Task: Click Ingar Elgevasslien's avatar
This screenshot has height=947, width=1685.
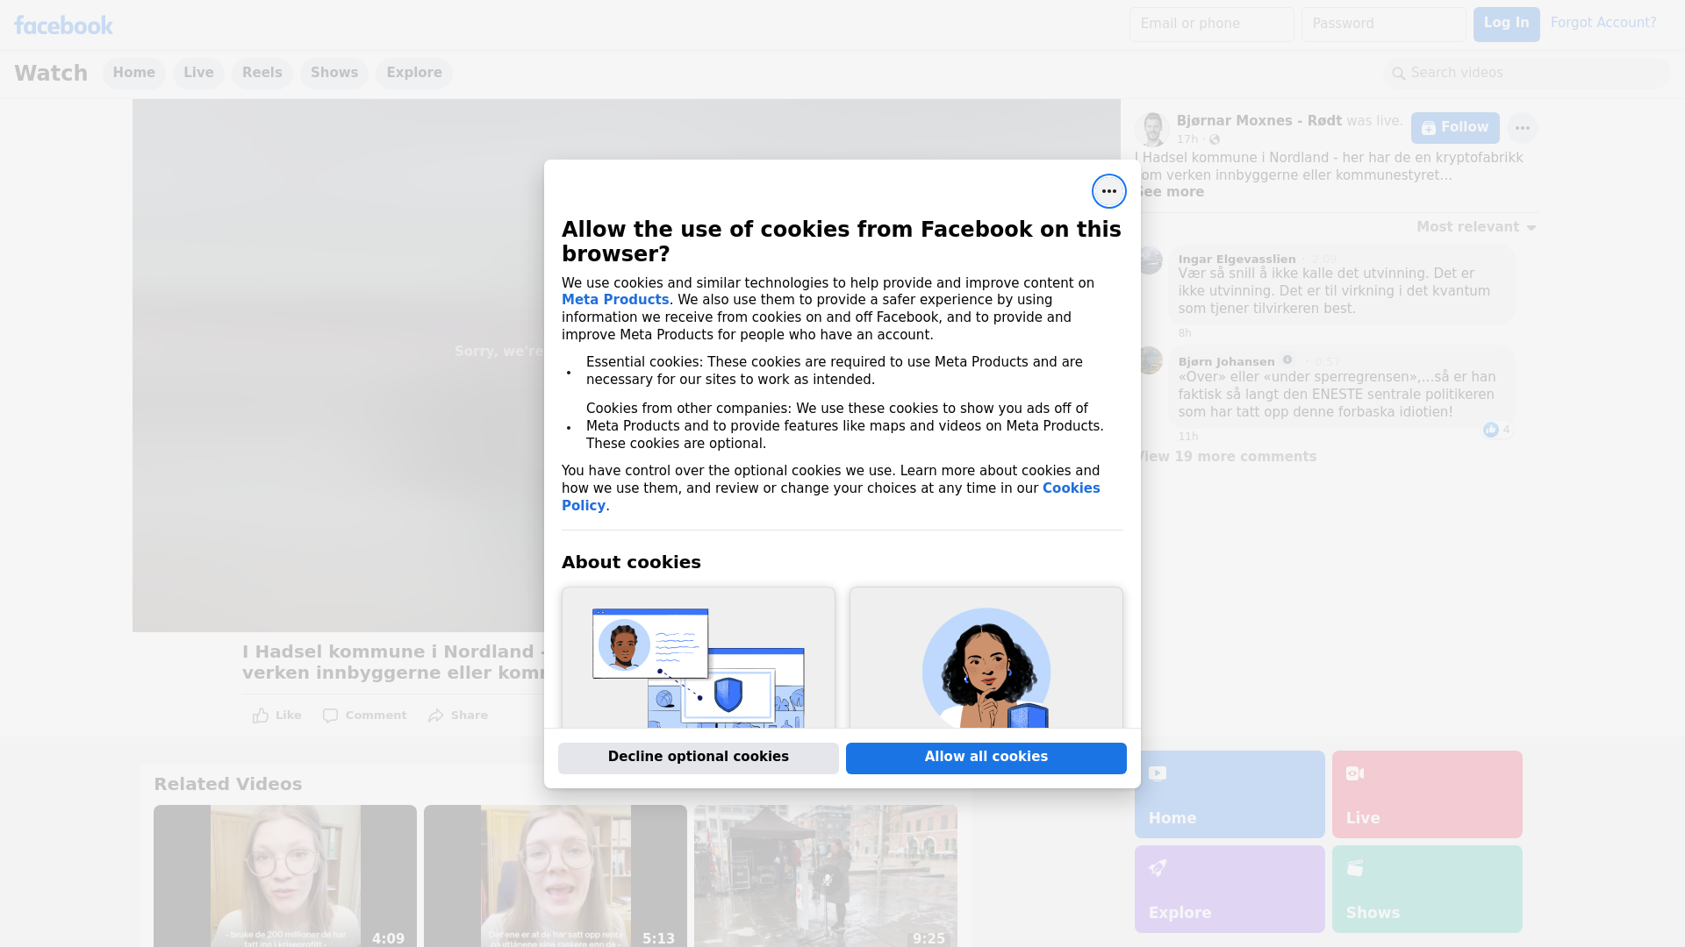Action: [x=1150, y=260]
